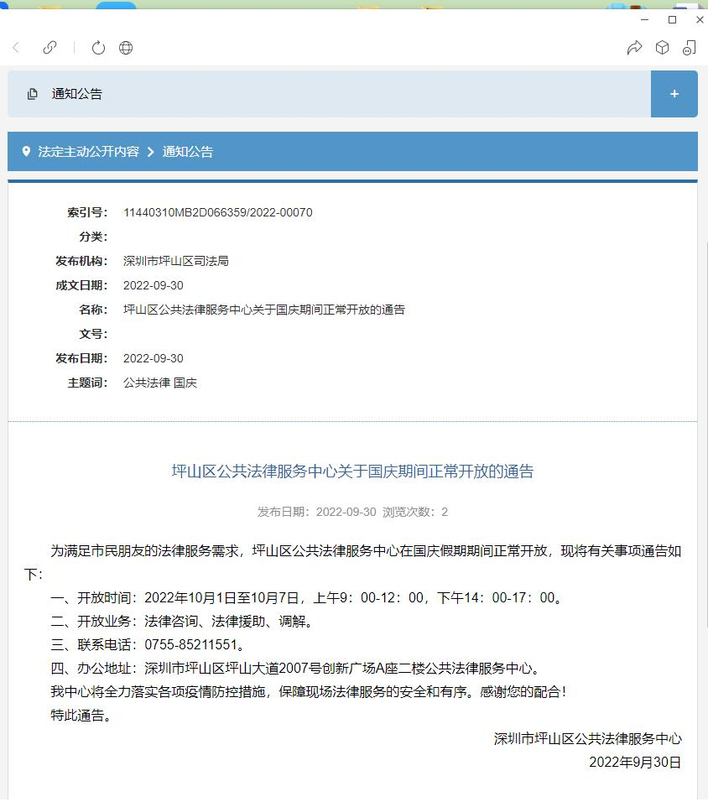Click keywords 公共法律 国庆
The height and width of the screenshot is (802, 708).
point(160,383)
